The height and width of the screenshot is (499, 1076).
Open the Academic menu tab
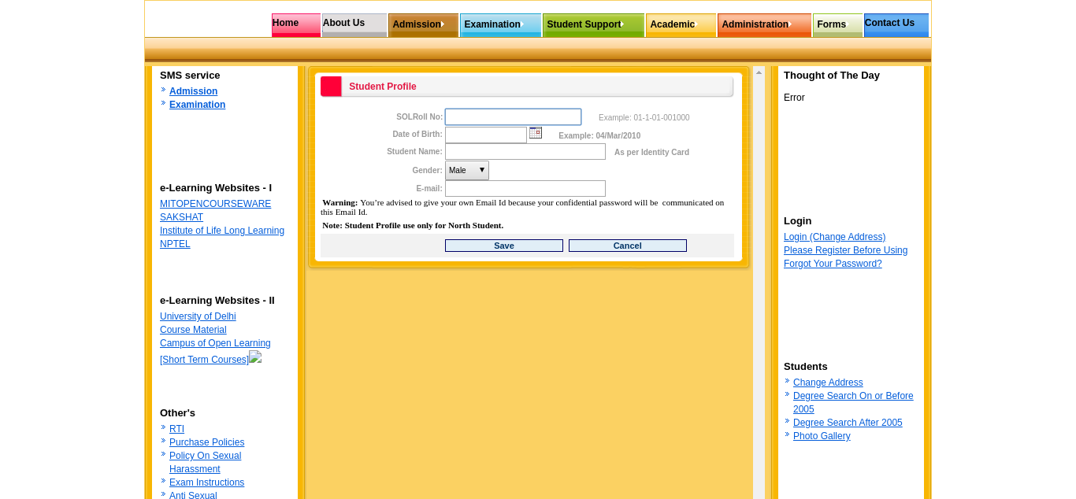[x=680, y=24]
